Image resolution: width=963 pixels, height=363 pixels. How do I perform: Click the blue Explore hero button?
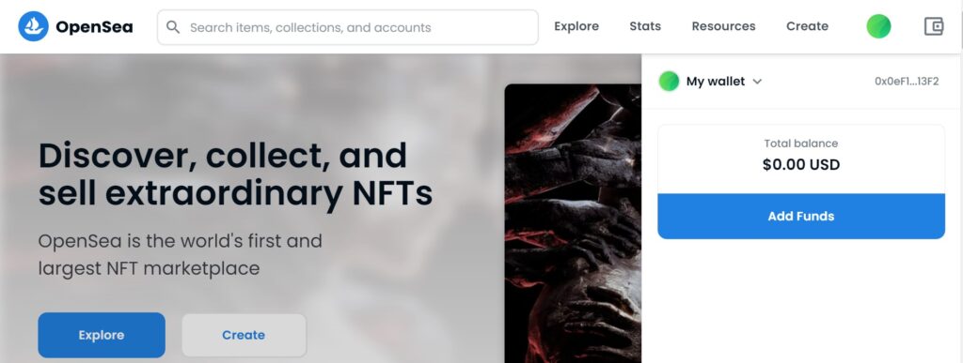click(102, 335)
